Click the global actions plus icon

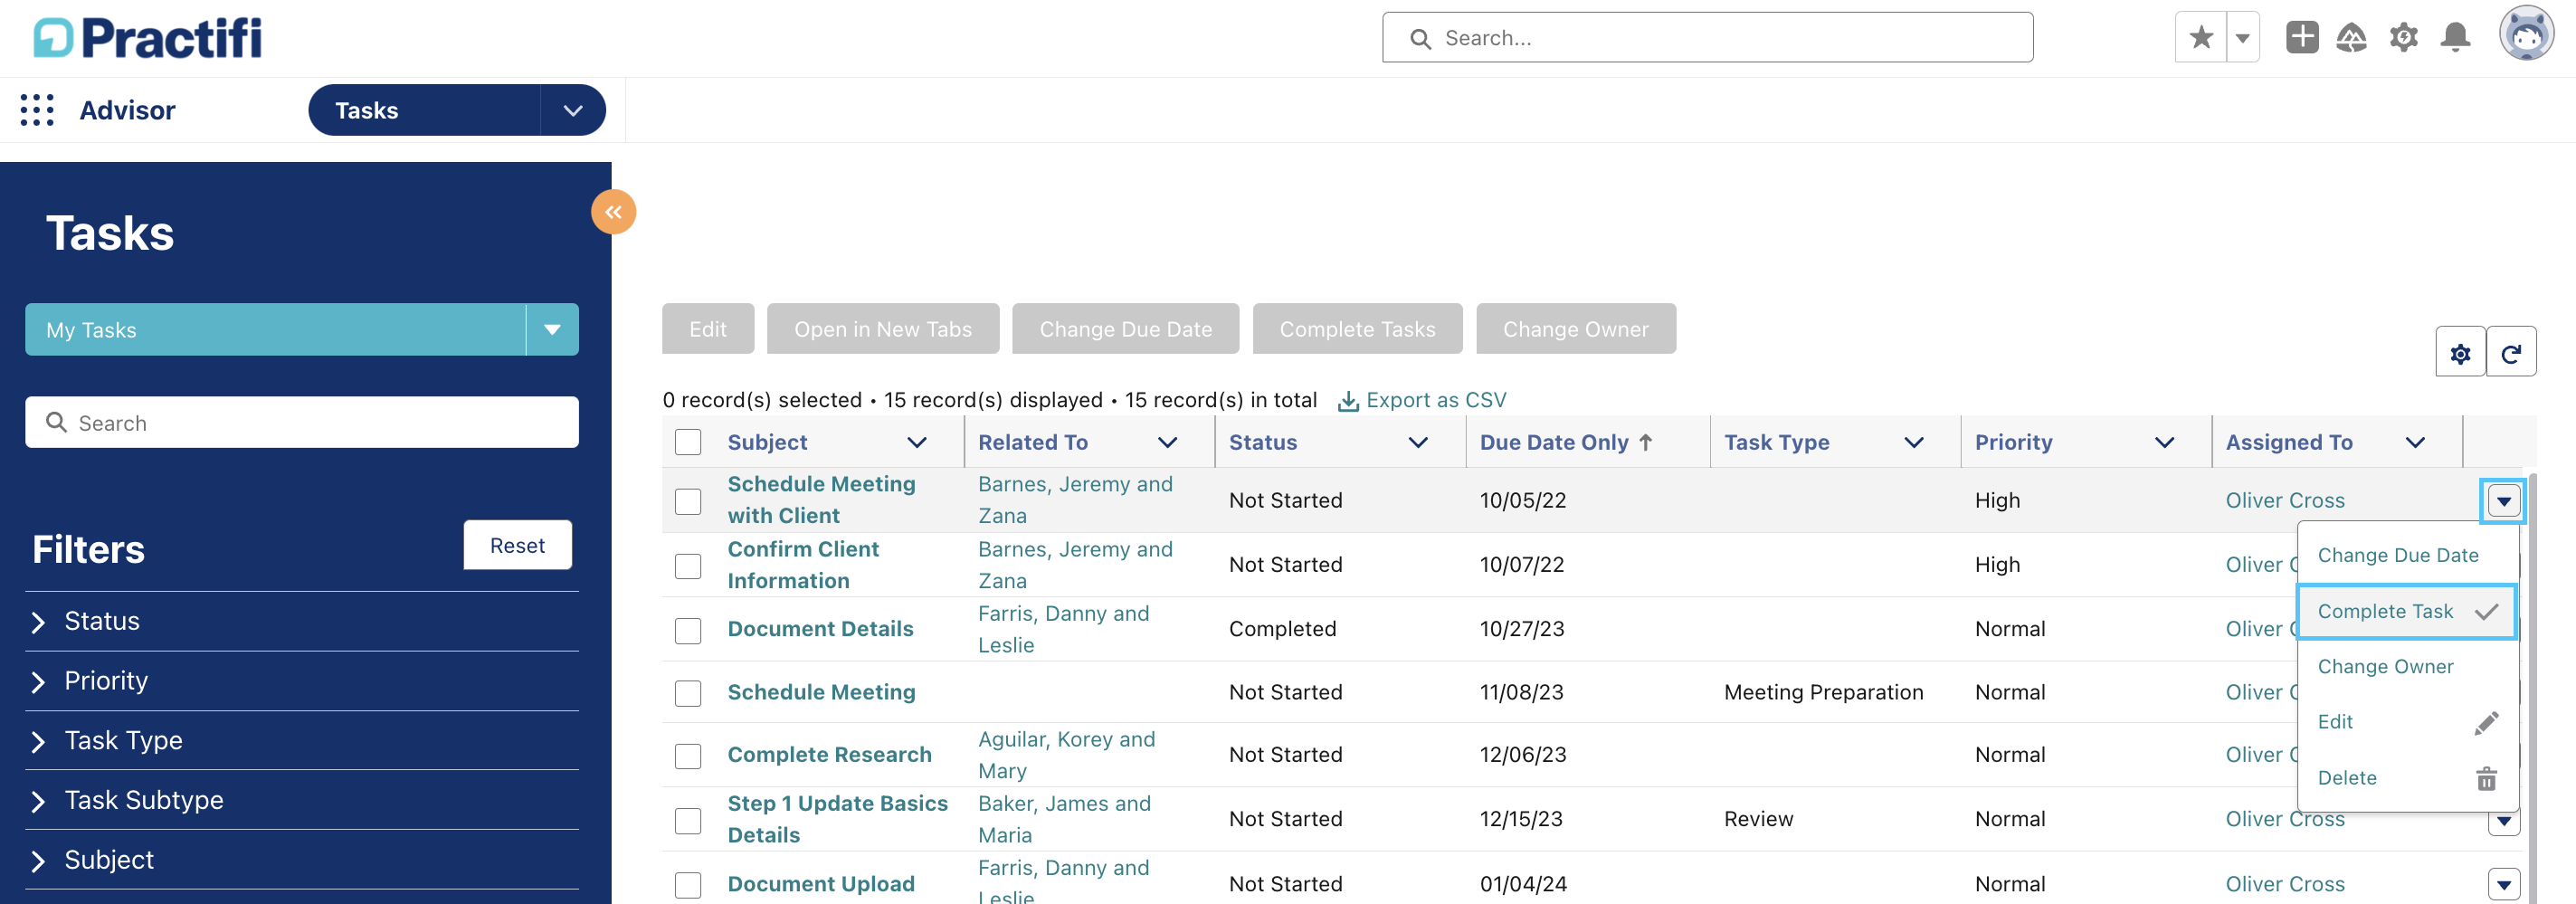(x=2301, y=37)
